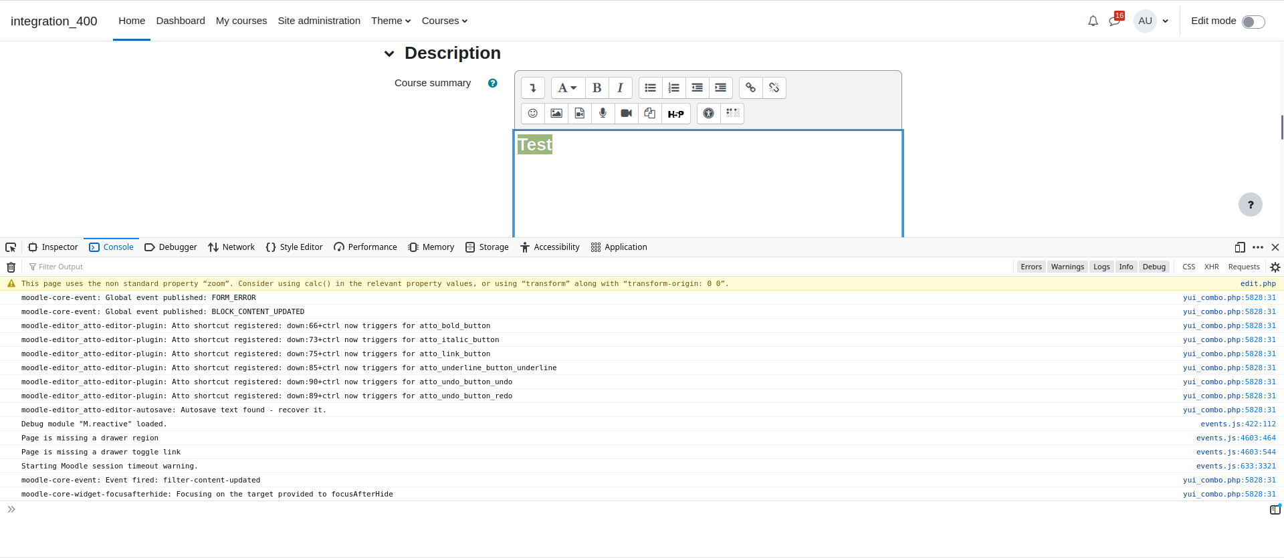Toggle responsive design mode

coord(1240,247)
